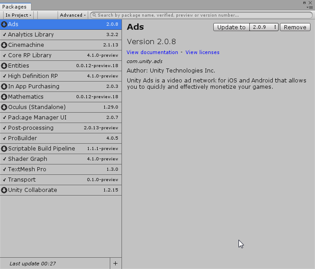
Task: Click the checkmark icon beside Transport
Action: tap(4, 180)
